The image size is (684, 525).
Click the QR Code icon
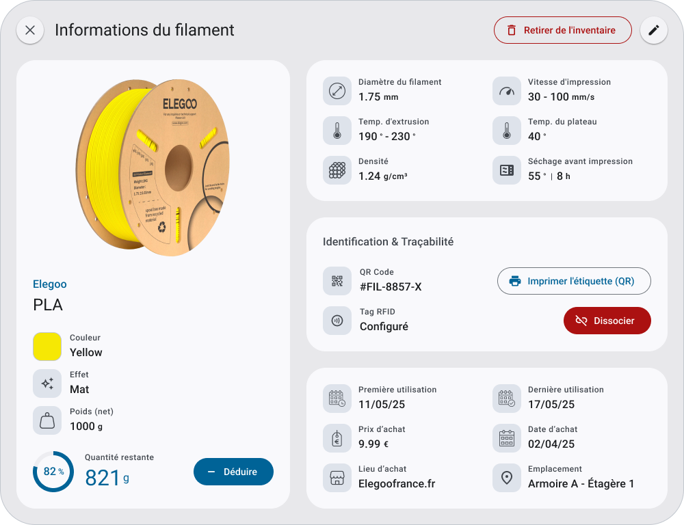[x=337, y=280]
